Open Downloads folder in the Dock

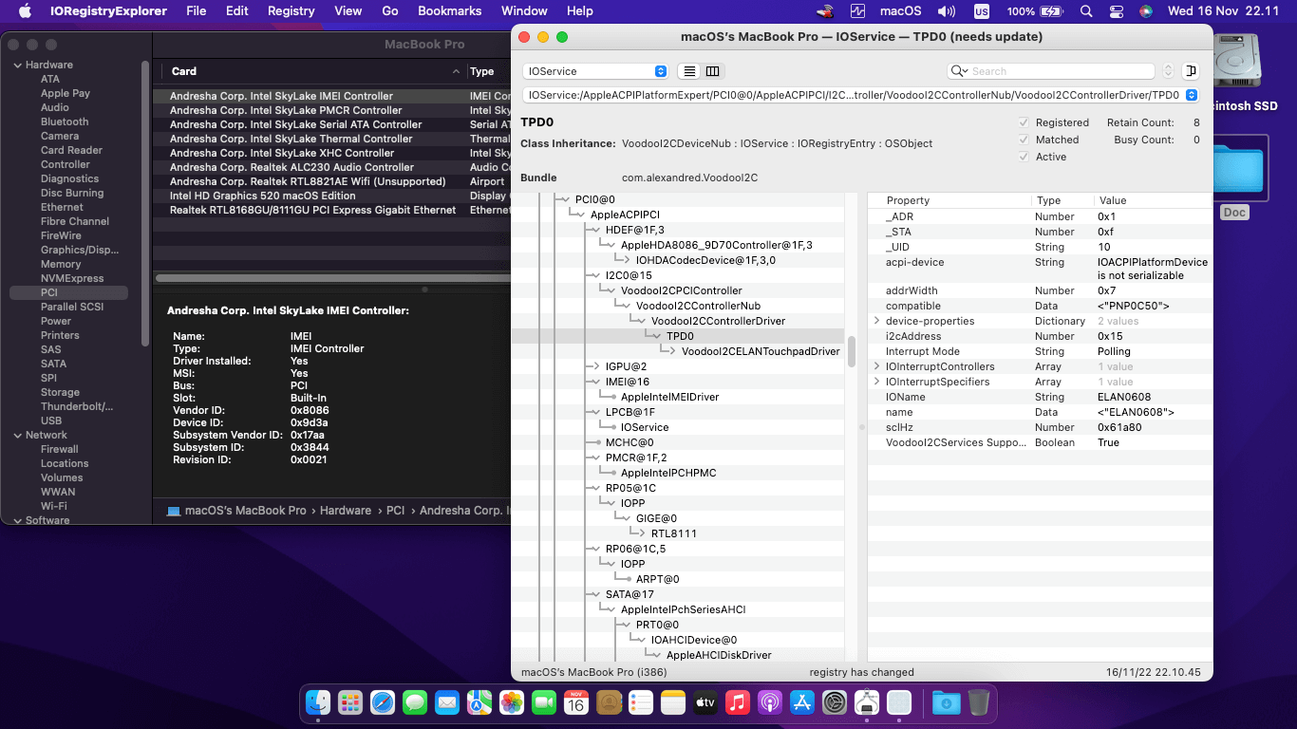(x=946, y=702)
